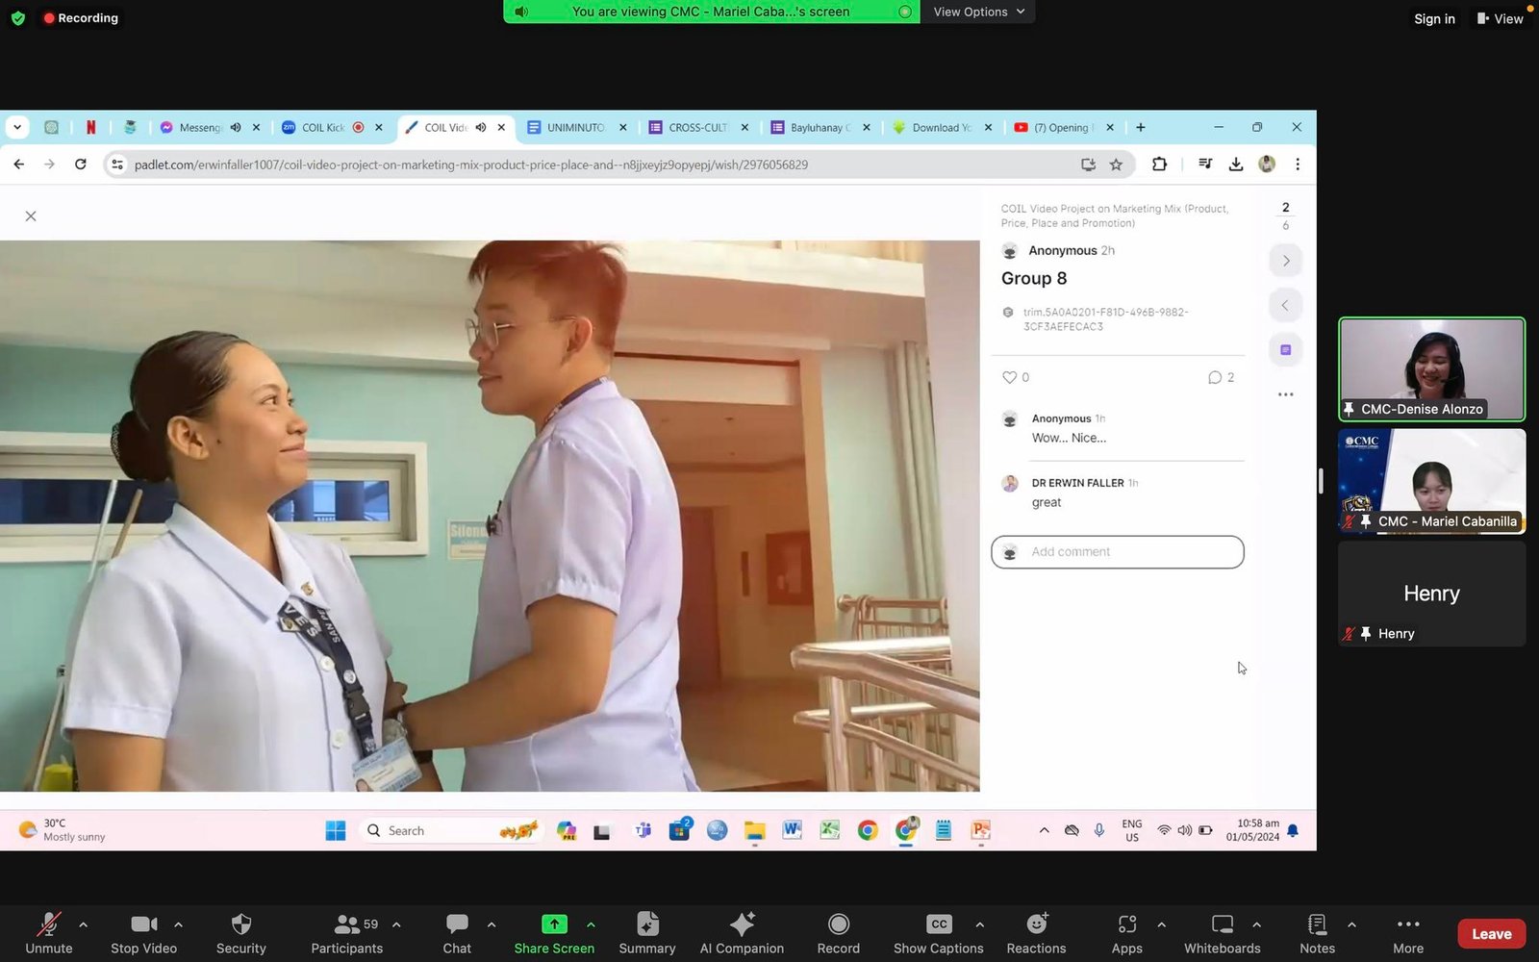Open the Chat panel
This screenshot has height=962, width=1539.
[457, 933]
